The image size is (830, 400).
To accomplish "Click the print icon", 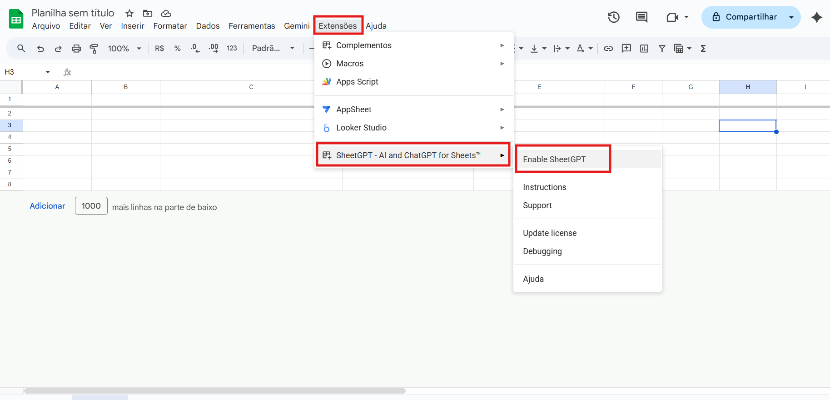I will coord(76,49).
